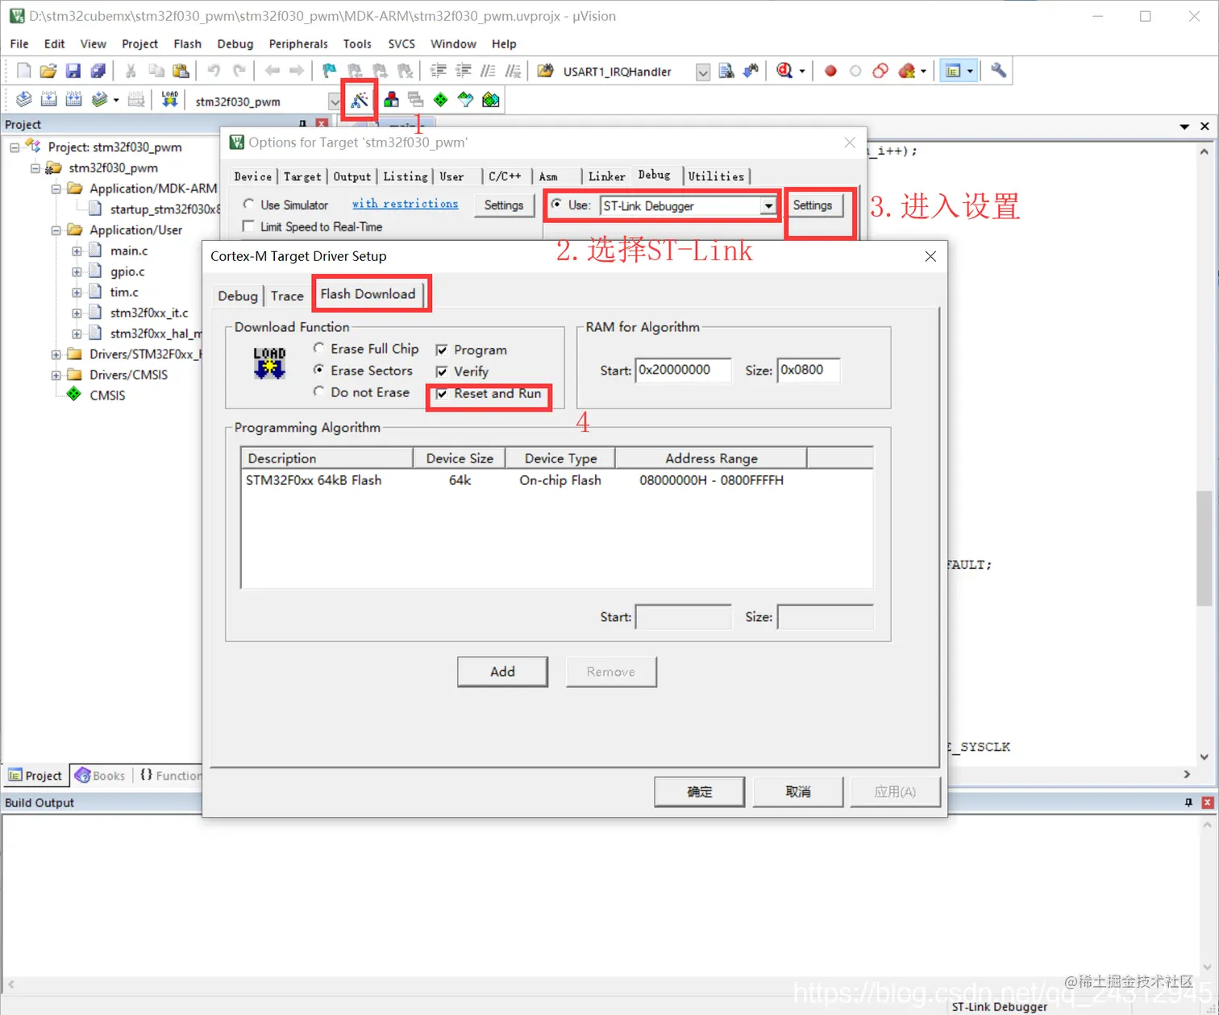Click the LOAD download-to-flash toolbar icon
1219x1015 pixels.
point(169,100)
